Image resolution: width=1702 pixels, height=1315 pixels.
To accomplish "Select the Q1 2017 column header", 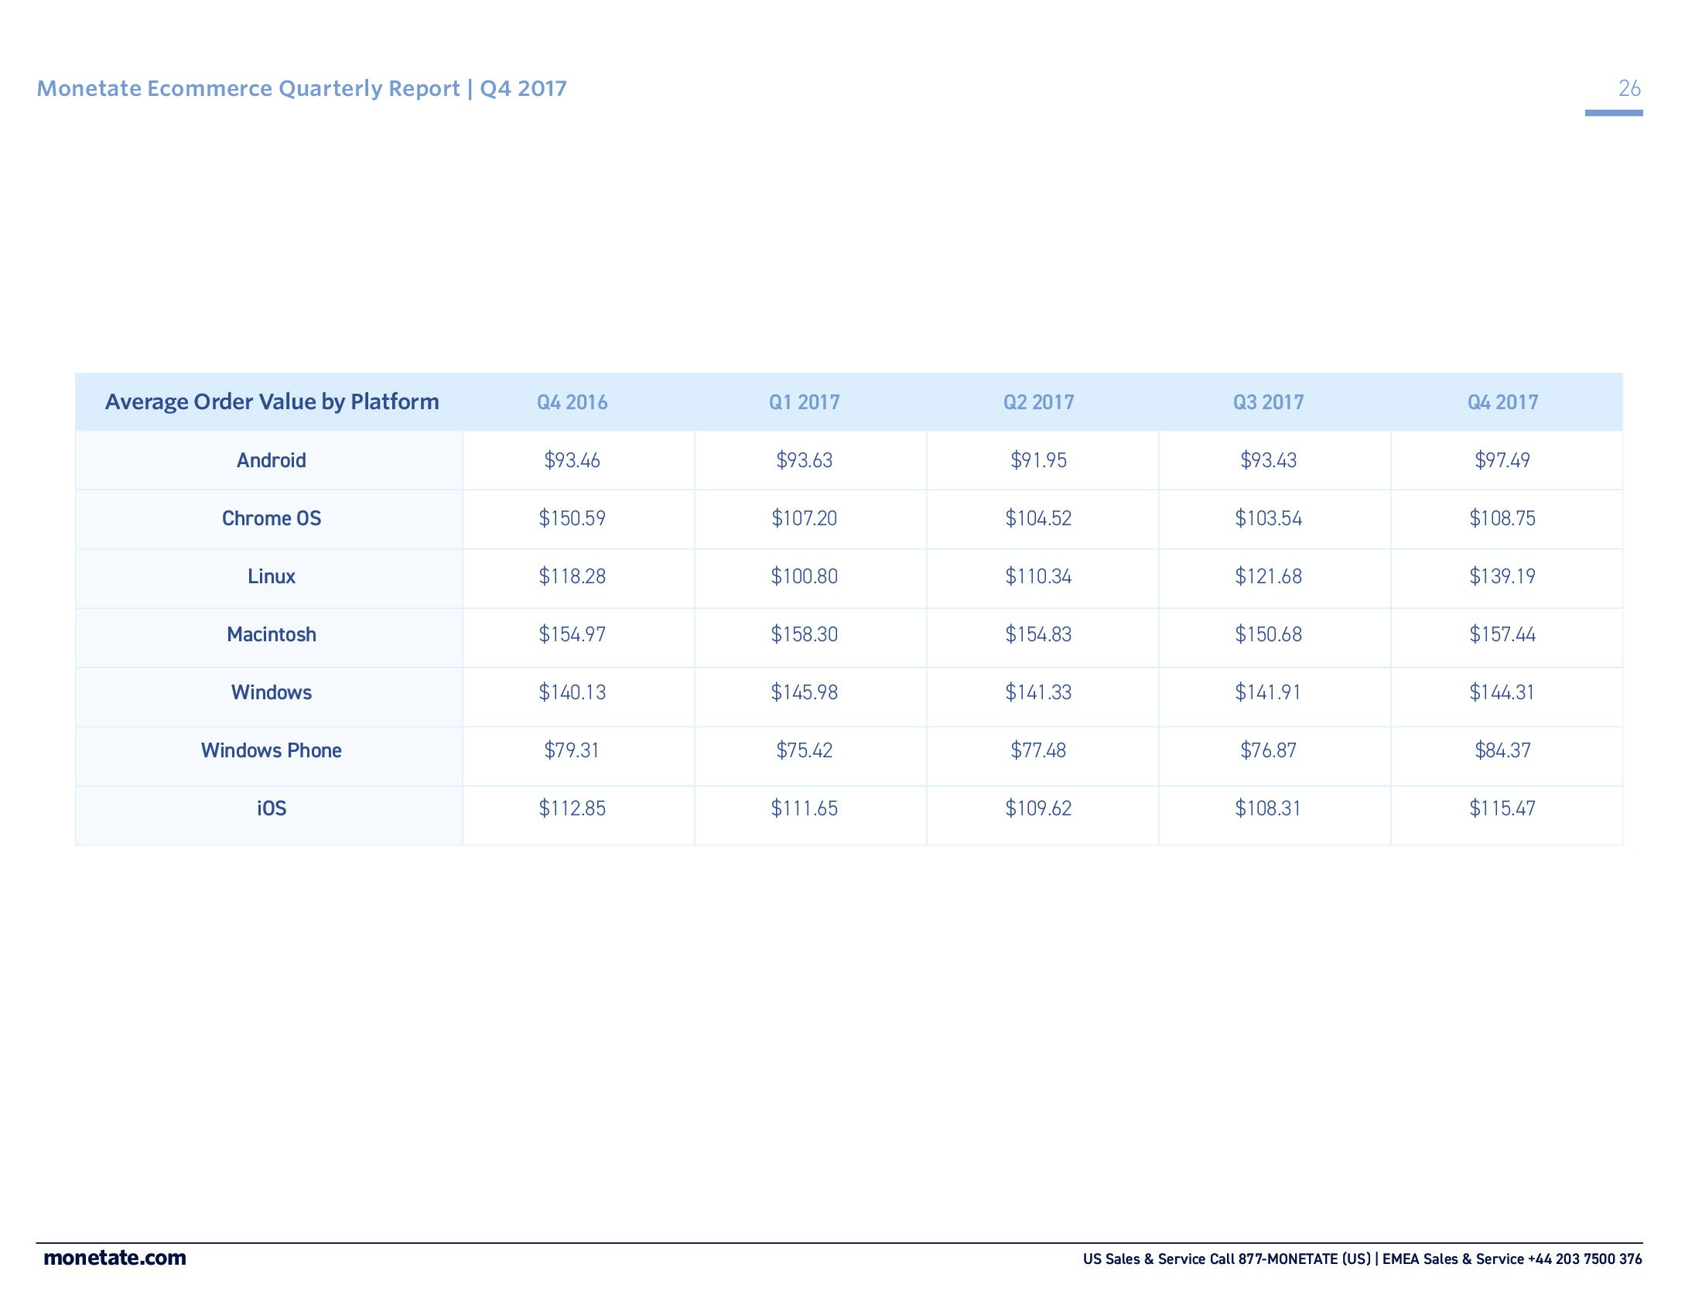I will pos(805,402).
